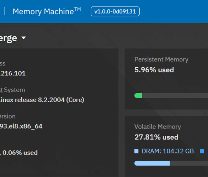Click the darker blue legend square next to the DRAM label
Image resolution: width=208 pixels, height=177 pixels.
click(202, 151)
